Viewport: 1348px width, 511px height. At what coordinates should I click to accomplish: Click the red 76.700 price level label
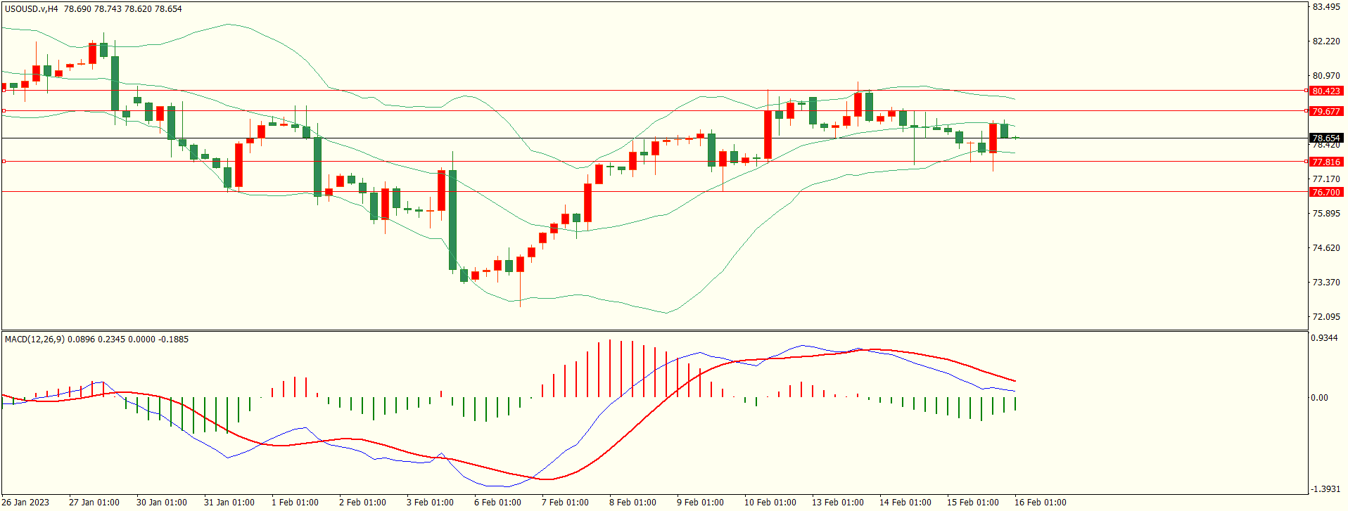[1325, 193]
